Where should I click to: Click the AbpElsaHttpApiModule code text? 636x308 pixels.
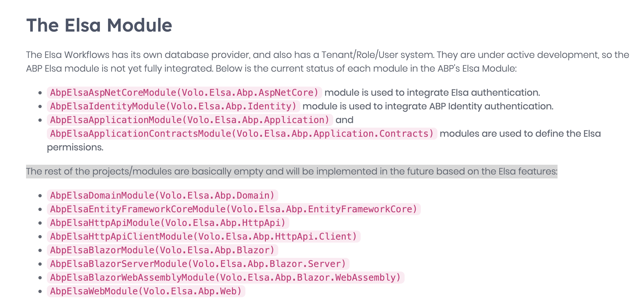(x=168, y=223)
